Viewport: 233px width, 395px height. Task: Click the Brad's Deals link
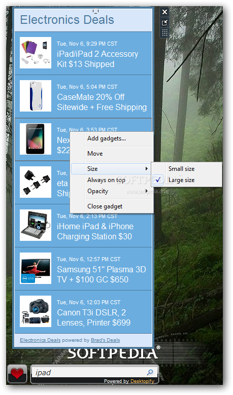pyautogui.click(x=106, y=340)
